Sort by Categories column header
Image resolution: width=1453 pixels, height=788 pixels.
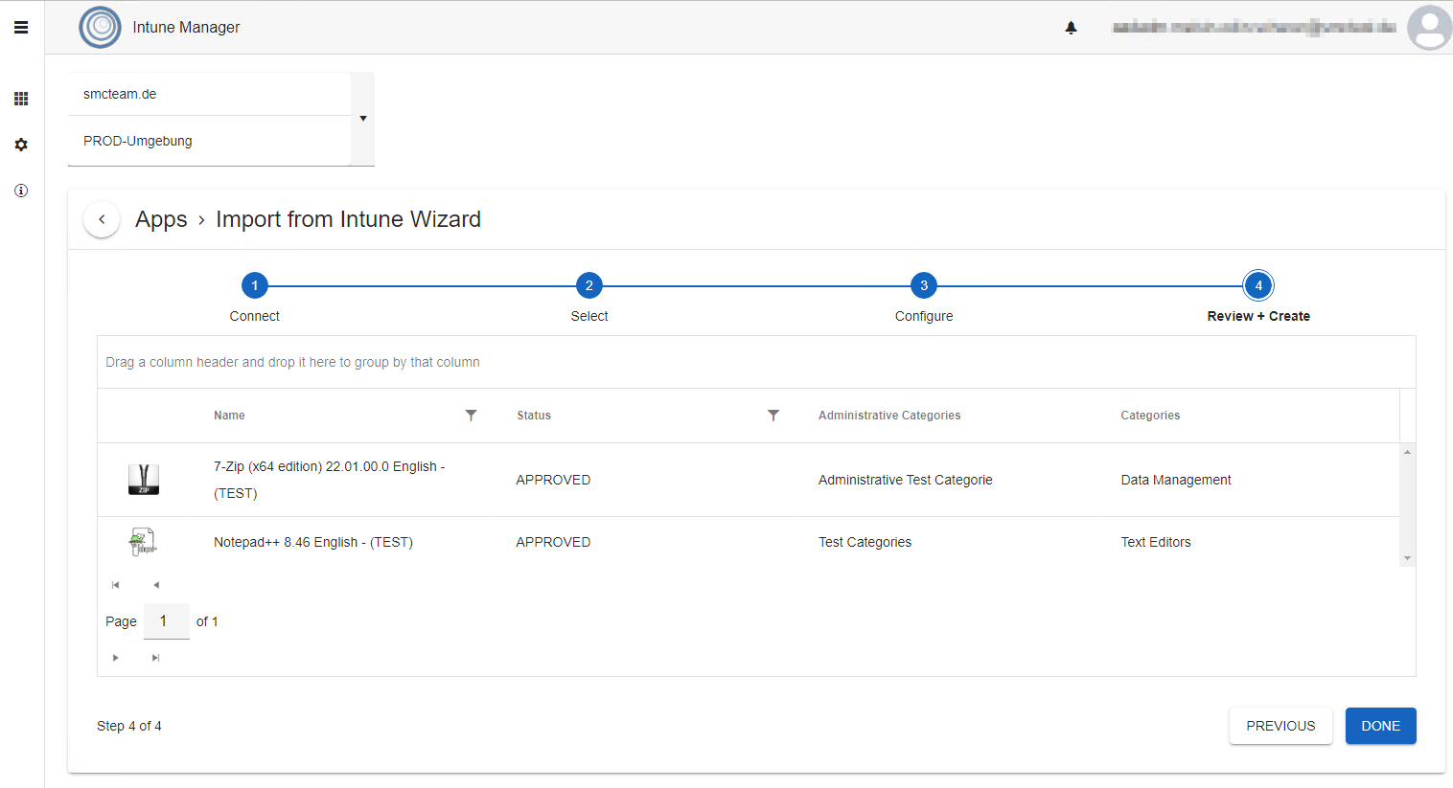pos(1150,416)
